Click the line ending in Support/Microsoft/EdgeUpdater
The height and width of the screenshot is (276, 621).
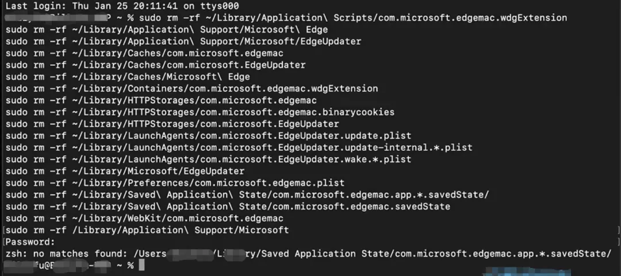(x=183, y=41)
